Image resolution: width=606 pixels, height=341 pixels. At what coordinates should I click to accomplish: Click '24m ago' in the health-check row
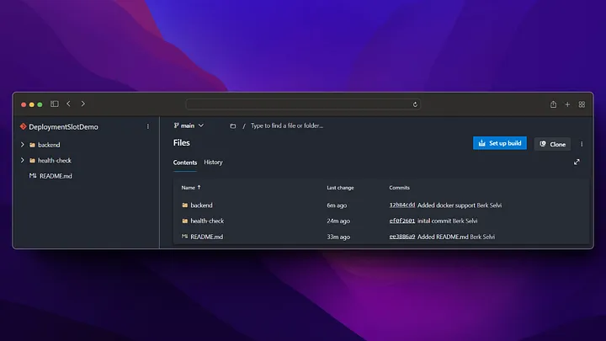338,221
